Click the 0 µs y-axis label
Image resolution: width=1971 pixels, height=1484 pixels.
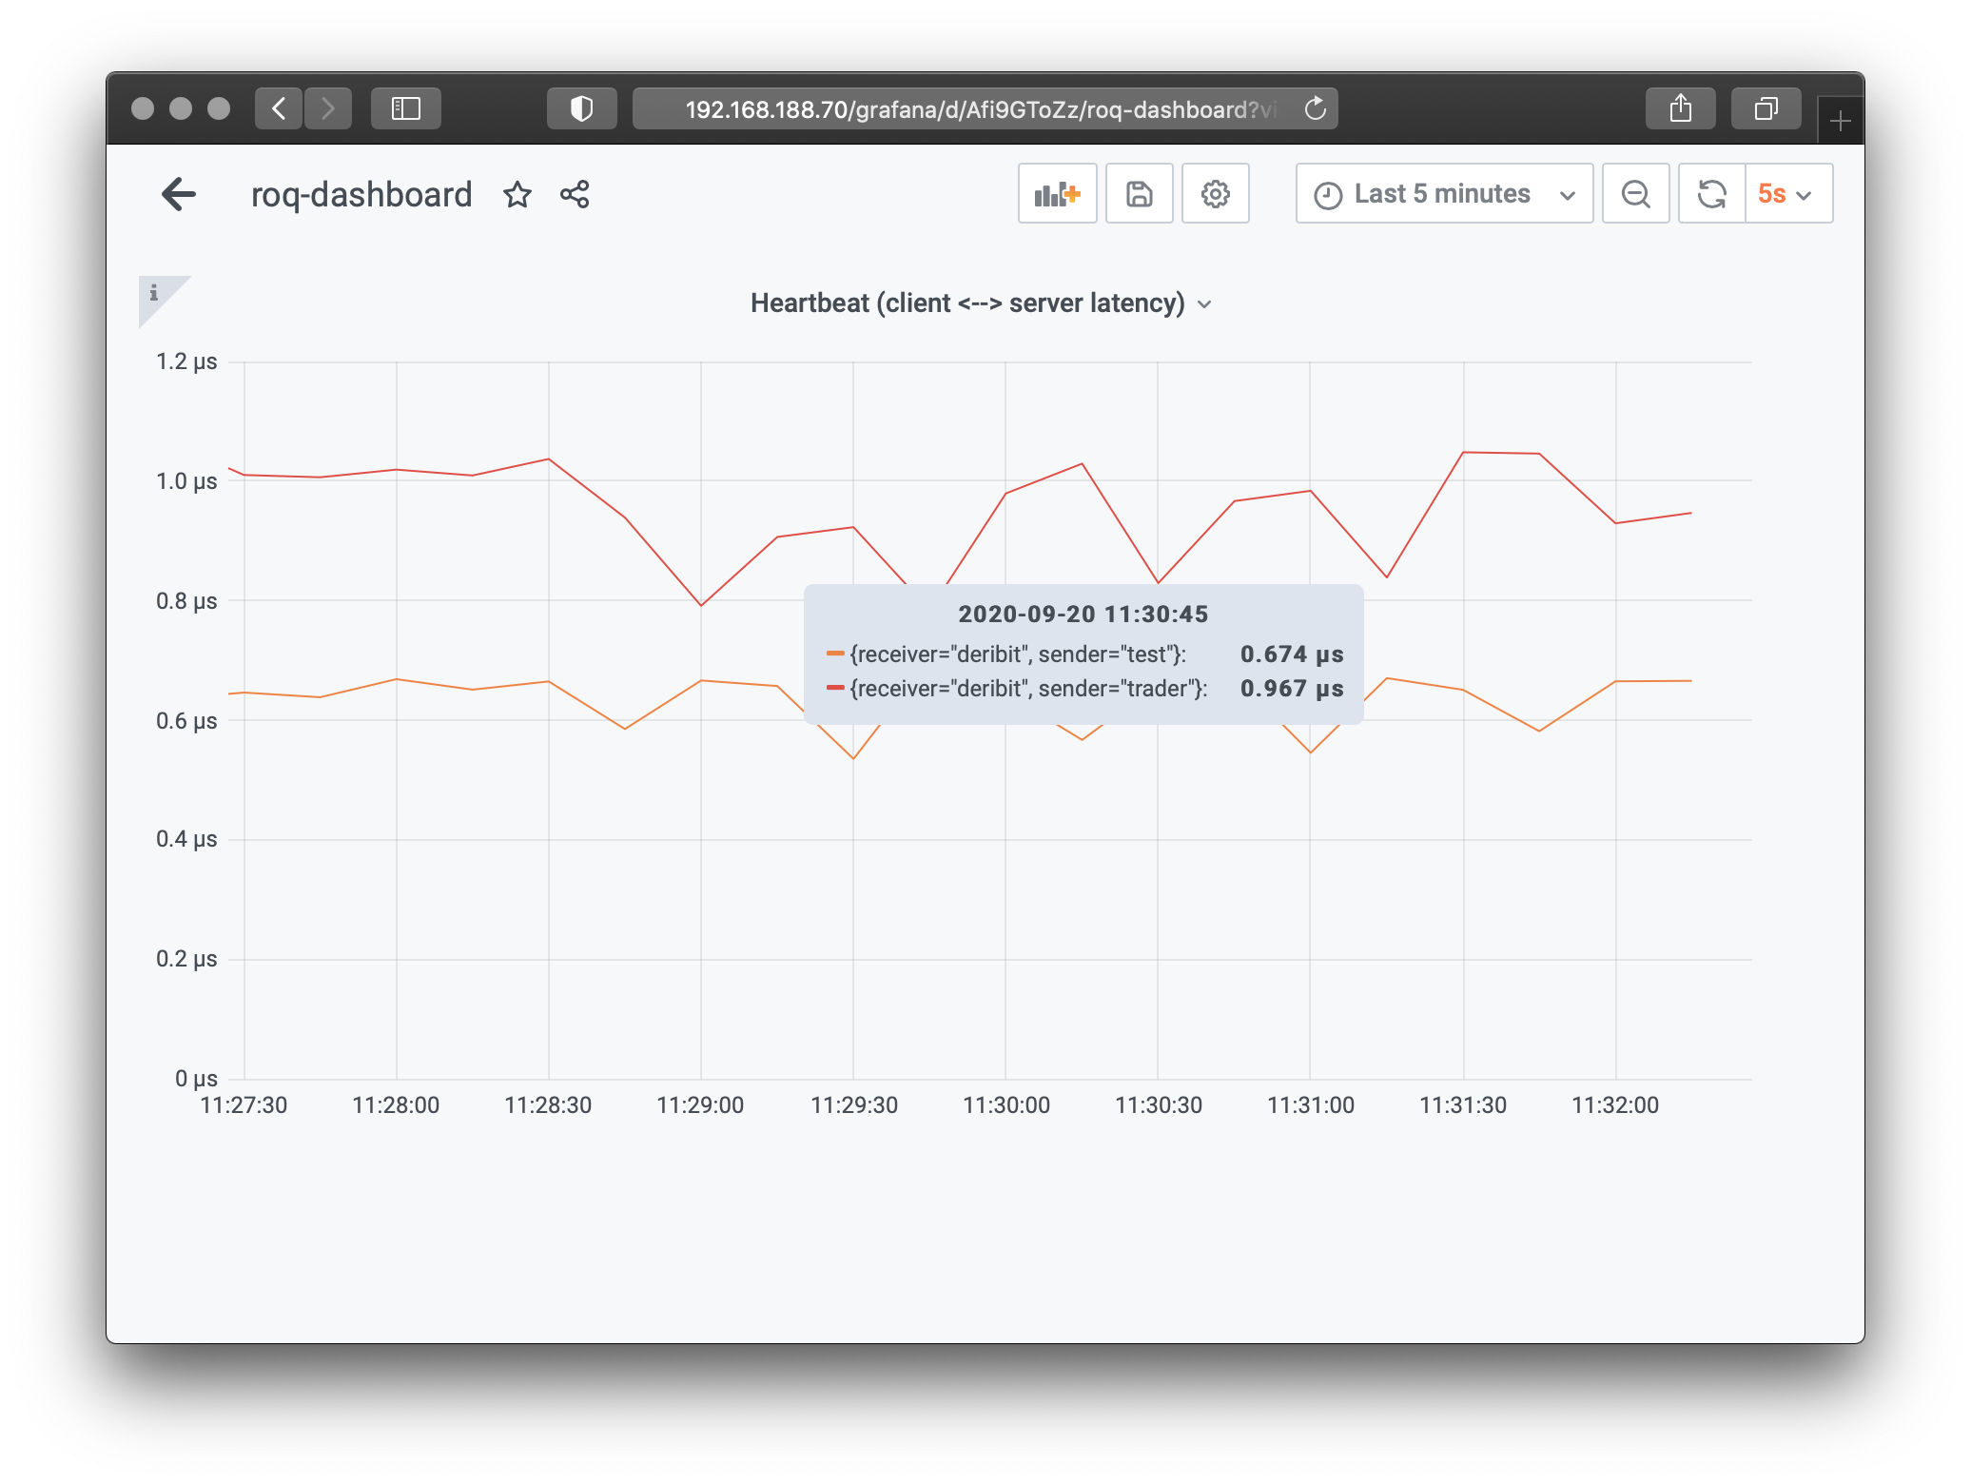pyautogui.click(x=196, y=1079)
